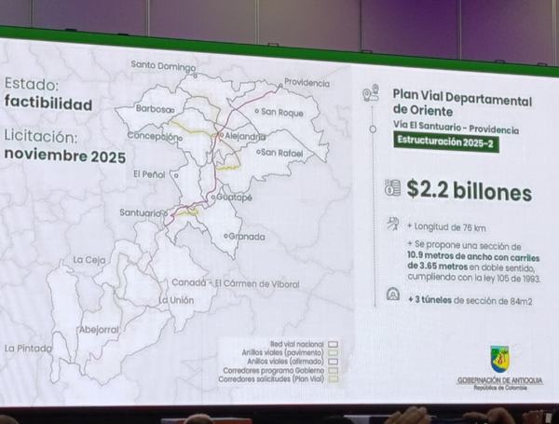Click the coin stack icon next to $2.2 billones
Viewport: 559px width, 424px height.
(x=392, y=188)
